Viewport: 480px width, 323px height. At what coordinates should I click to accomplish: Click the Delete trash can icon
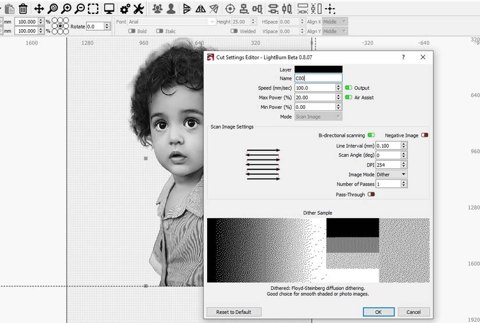pos(23,9)
